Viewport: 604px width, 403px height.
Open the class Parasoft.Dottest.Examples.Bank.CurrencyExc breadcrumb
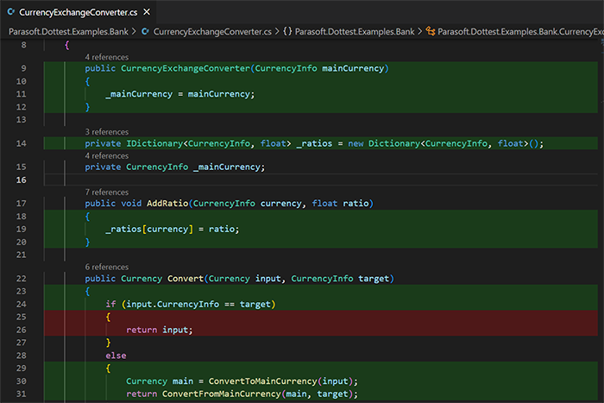521,32
